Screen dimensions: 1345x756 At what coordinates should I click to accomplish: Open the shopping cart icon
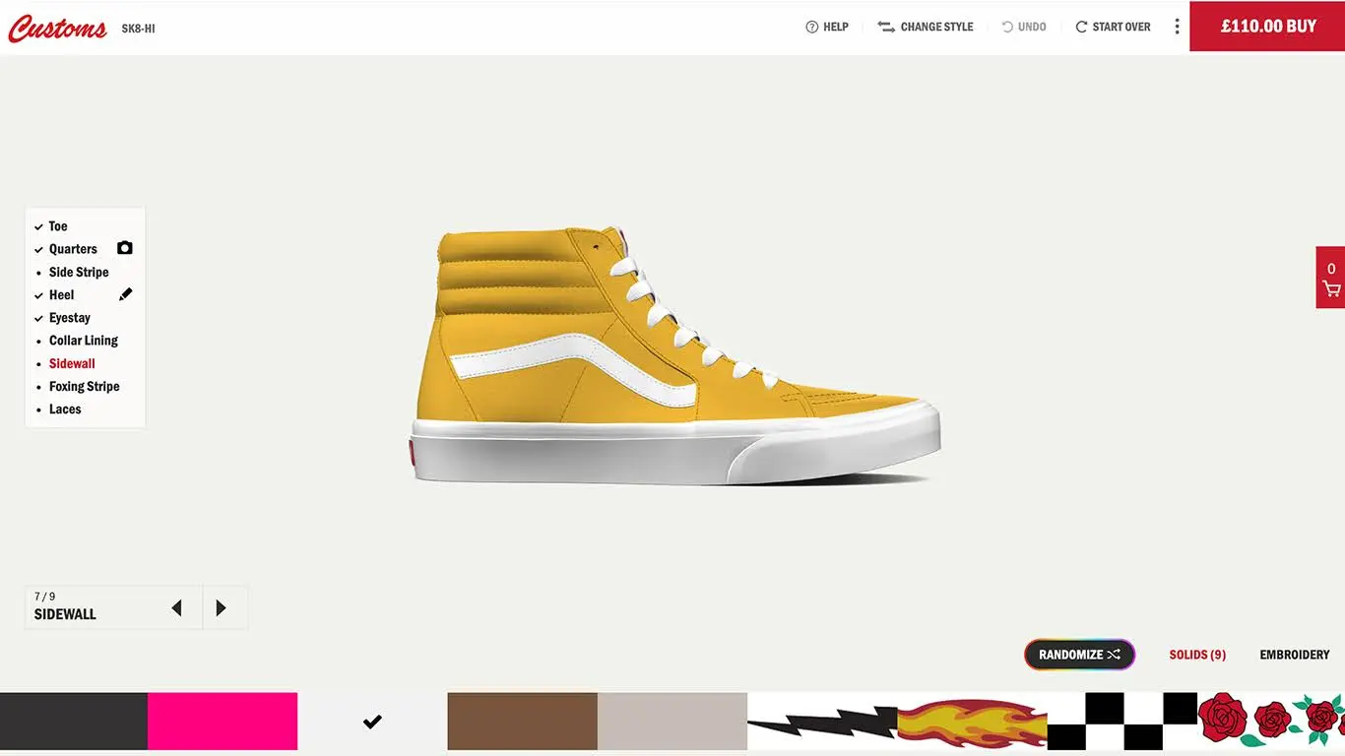tap(1330, 287)
